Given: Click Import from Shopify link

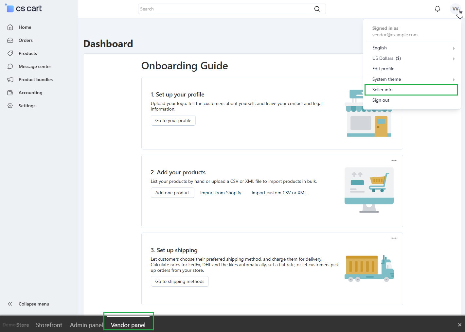Looking at the screenshot, I should 221,193.
